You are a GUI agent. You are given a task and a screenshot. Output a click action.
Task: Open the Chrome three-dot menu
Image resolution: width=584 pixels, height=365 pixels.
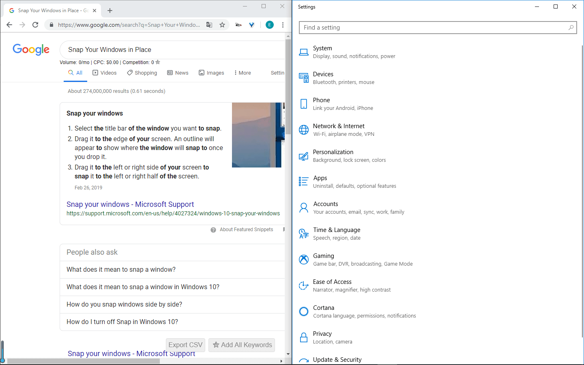(283, 25)
